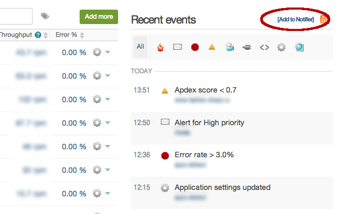Select the All events filter tab
Screen dimensions: 342x214
click(141, 47)
